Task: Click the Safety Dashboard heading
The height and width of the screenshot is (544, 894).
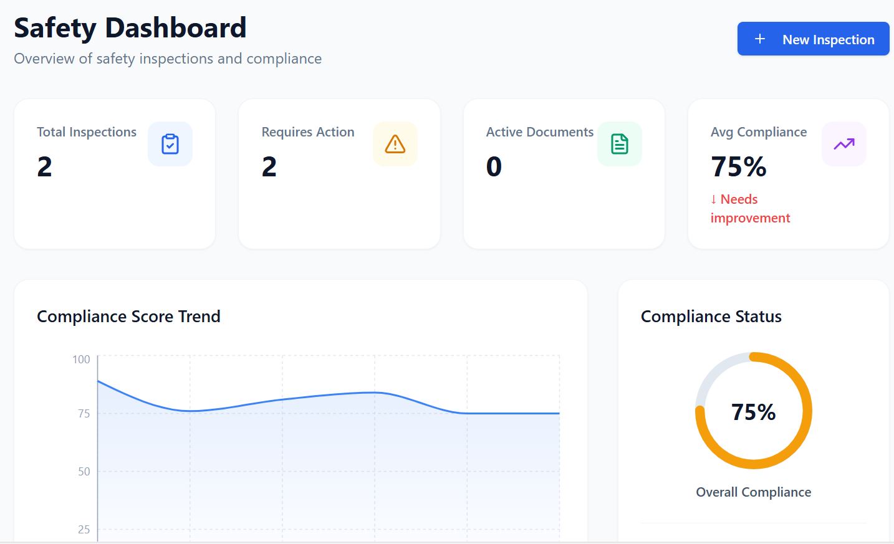Action: click(130, 28)
